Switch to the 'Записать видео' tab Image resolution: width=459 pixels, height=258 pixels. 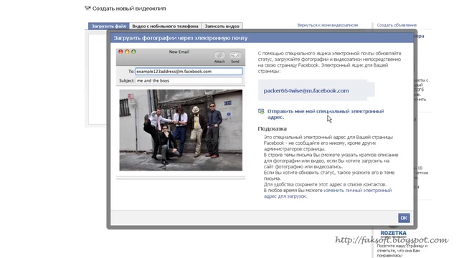222,26
